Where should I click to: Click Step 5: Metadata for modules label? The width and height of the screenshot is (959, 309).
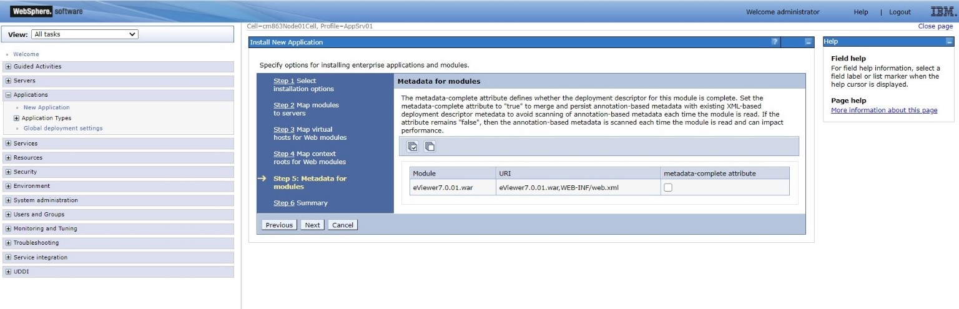[310, 182]
